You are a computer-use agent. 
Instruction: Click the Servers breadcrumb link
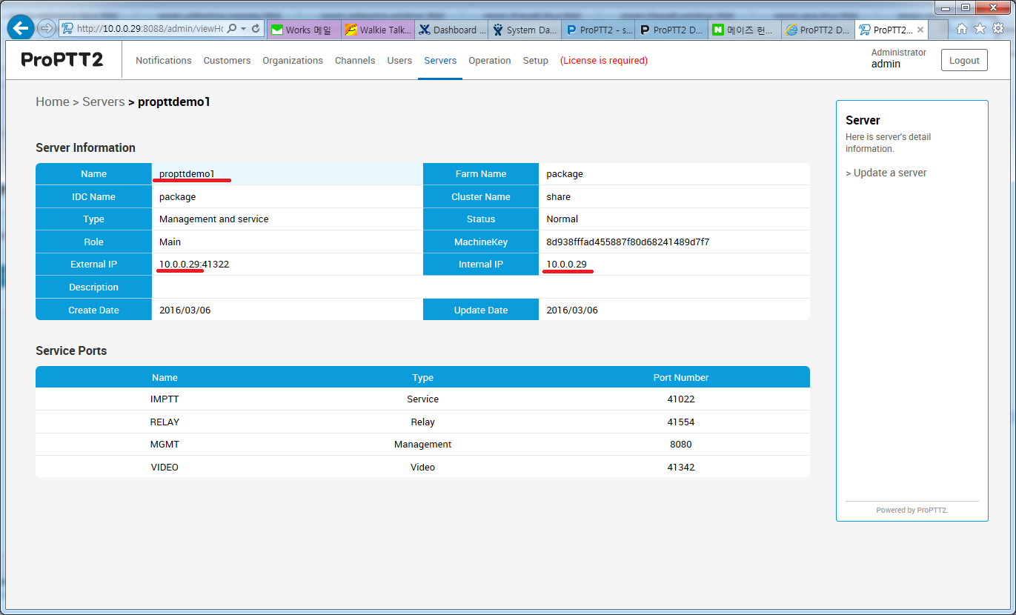[x=103, y=102]
